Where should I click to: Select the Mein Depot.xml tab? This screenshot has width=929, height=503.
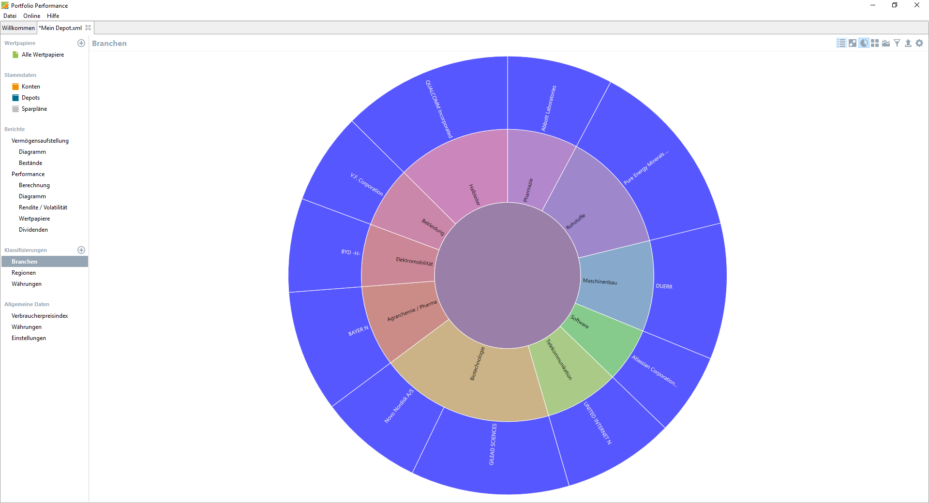[x=61, y=28]
